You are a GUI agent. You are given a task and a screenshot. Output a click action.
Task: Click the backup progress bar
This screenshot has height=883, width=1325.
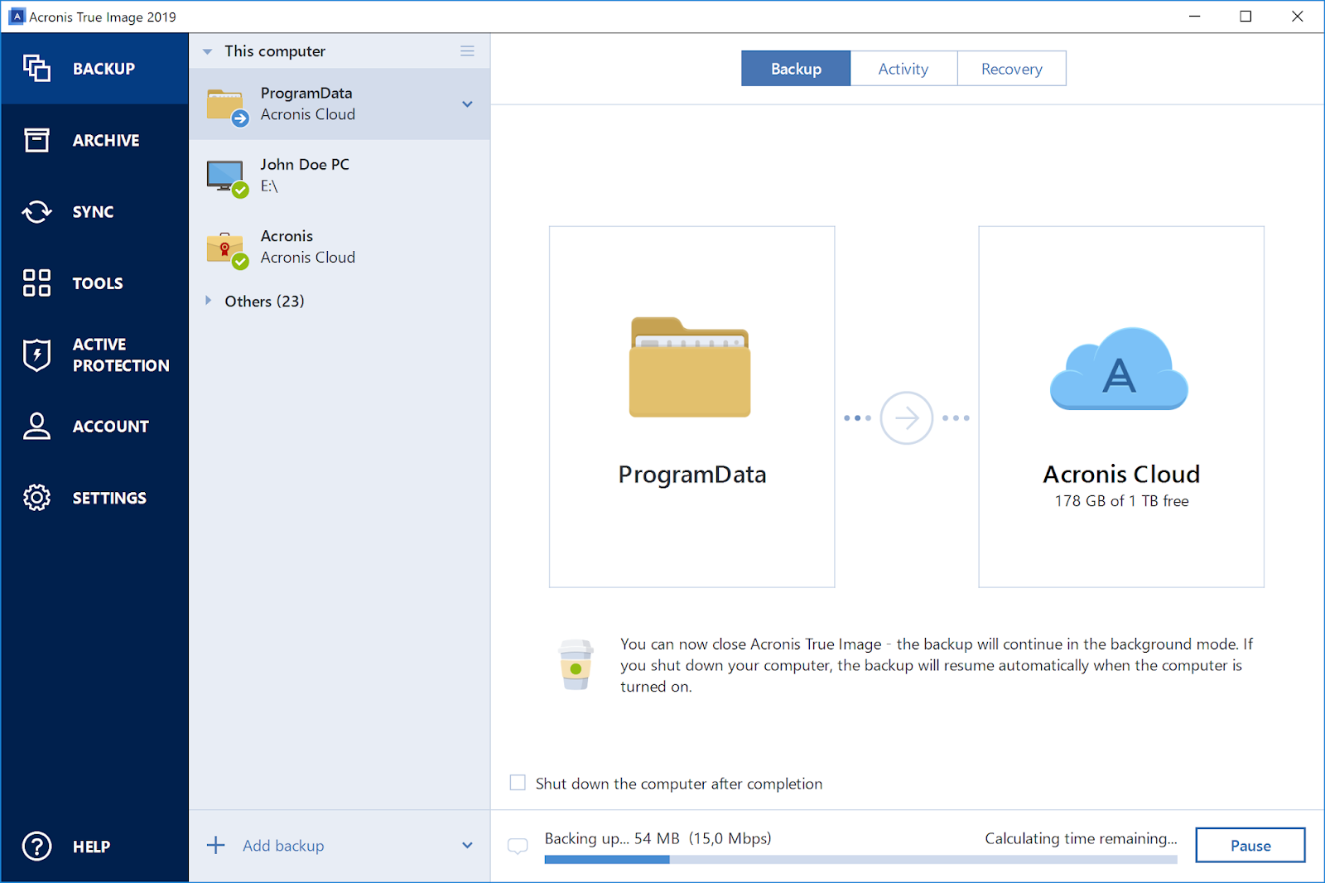click(x=860, y=860)
